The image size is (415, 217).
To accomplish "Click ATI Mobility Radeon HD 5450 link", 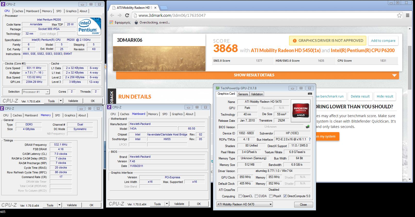I will point(286,51).
